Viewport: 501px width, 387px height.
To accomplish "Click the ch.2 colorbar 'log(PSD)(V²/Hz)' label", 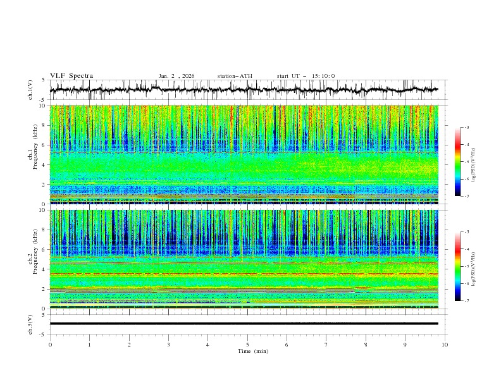I will (473, 269).
